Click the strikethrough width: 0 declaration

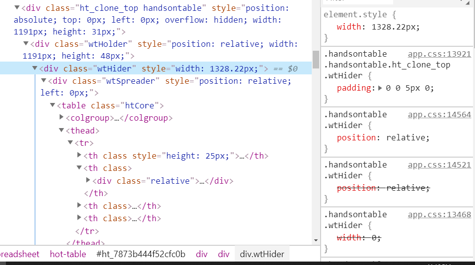click(x=359, y=238)
